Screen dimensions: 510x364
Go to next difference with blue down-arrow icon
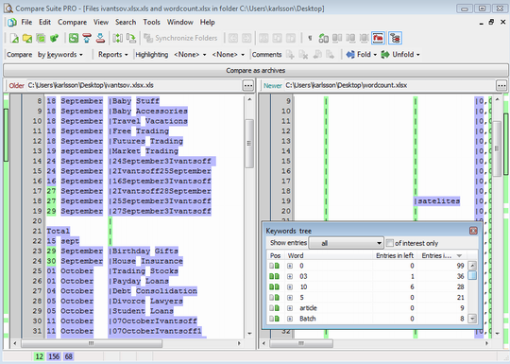coord(100,38)
